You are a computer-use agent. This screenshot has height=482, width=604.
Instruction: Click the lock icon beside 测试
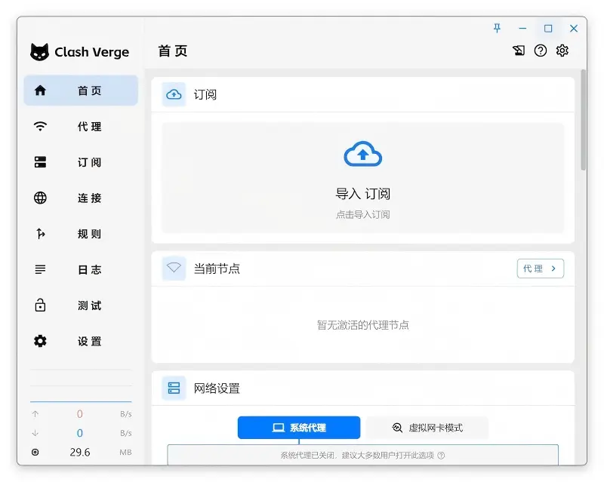tap(40, 305)
